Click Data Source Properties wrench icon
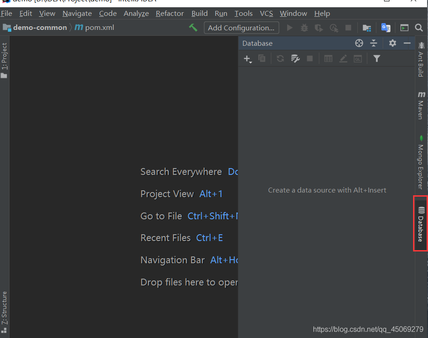The height and width of the screenshot is (338, 428). coord(295,58)
